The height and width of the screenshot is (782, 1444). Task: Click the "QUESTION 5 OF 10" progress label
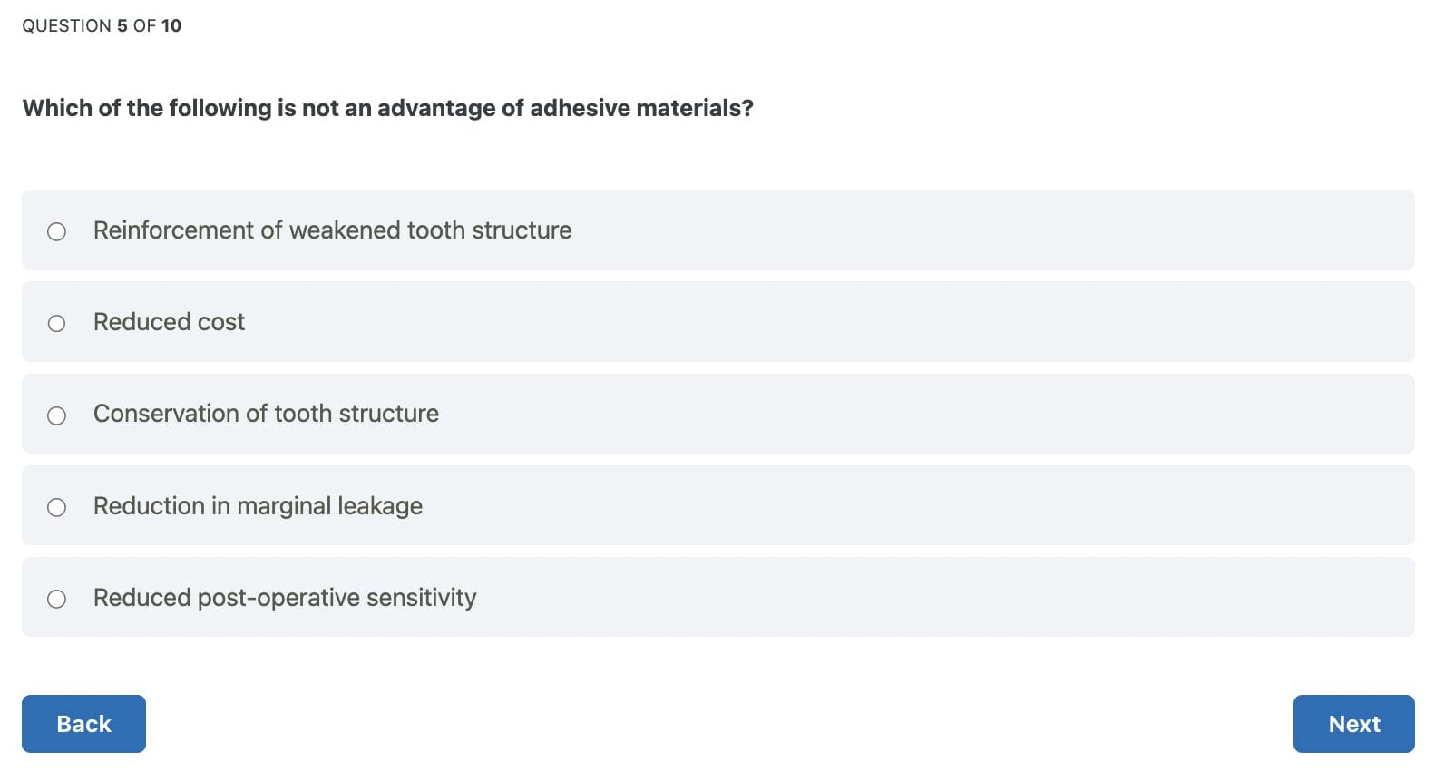(x=101, y=25)
